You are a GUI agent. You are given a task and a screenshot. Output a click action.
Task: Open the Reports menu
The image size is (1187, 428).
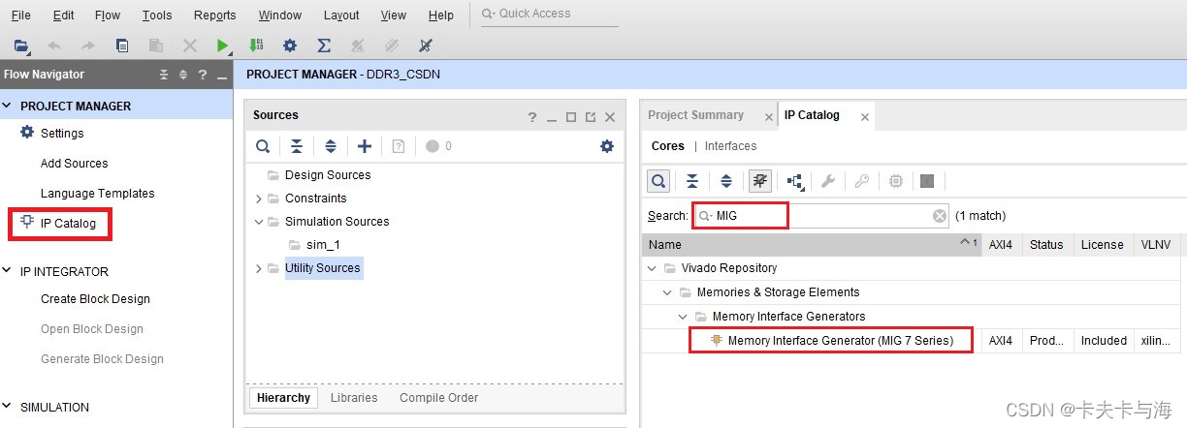214,15
